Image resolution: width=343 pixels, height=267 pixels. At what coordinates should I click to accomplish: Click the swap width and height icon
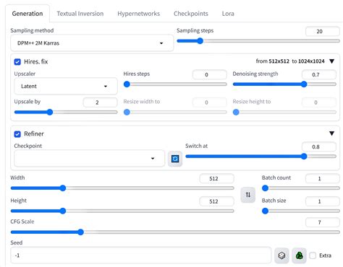pyautogui.click(x=248, y=195)
